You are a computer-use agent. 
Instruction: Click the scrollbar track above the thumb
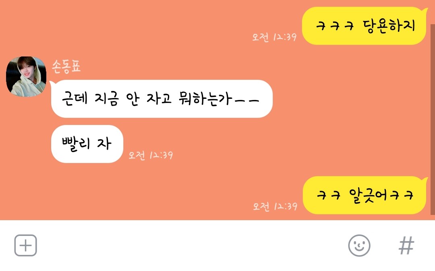pos(433,12)
